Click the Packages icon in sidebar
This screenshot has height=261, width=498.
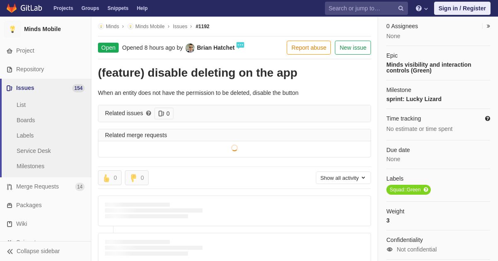click(10, 205)
